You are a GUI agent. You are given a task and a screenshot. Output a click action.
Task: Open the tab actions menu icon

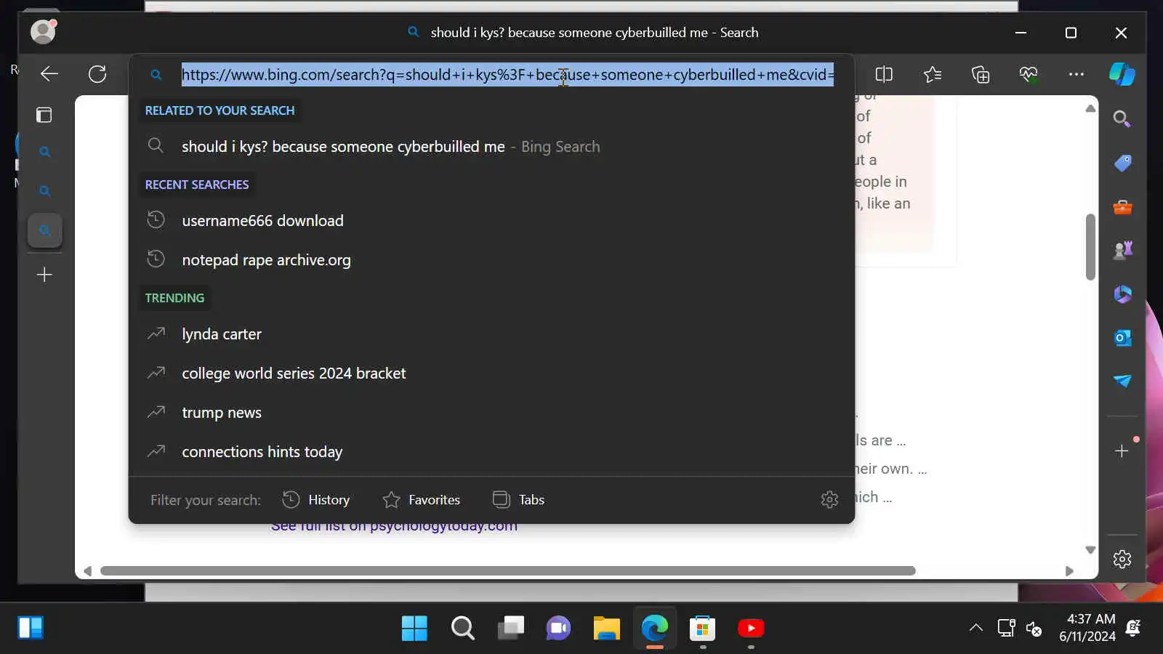pyautogui.click(x=44, y=115)
